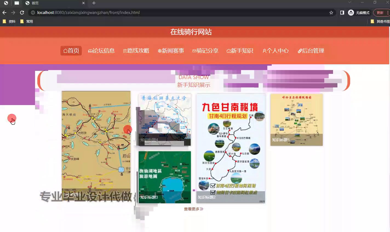
Task: Close the 首页 browser tab
Action: tap(84, 3)
